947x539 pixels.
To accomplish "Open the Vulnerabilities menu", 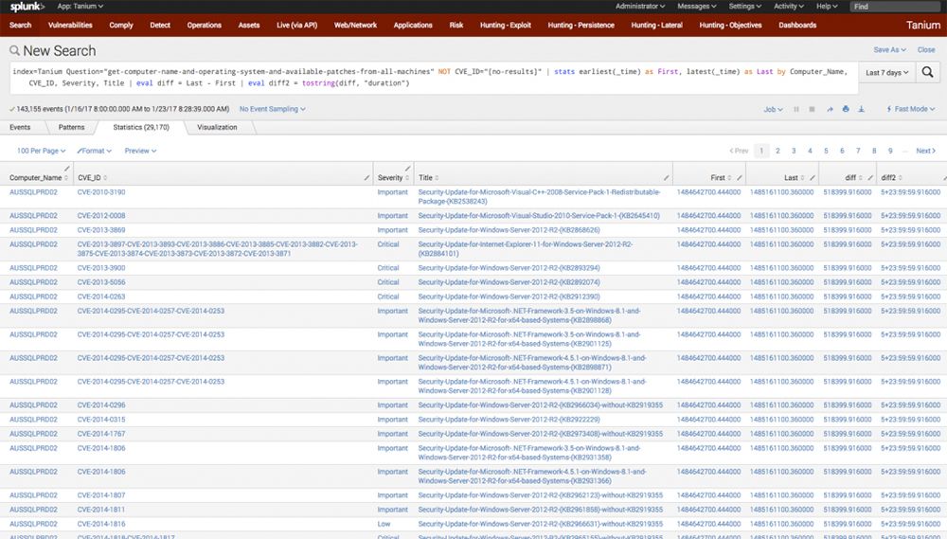I will pos(70,26).
